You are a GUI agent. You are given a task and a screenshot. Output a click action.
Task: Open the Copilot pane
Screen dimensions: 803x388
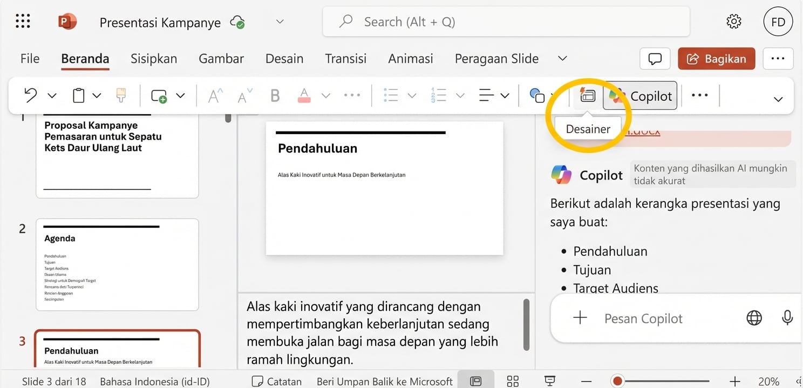(640, 95)
